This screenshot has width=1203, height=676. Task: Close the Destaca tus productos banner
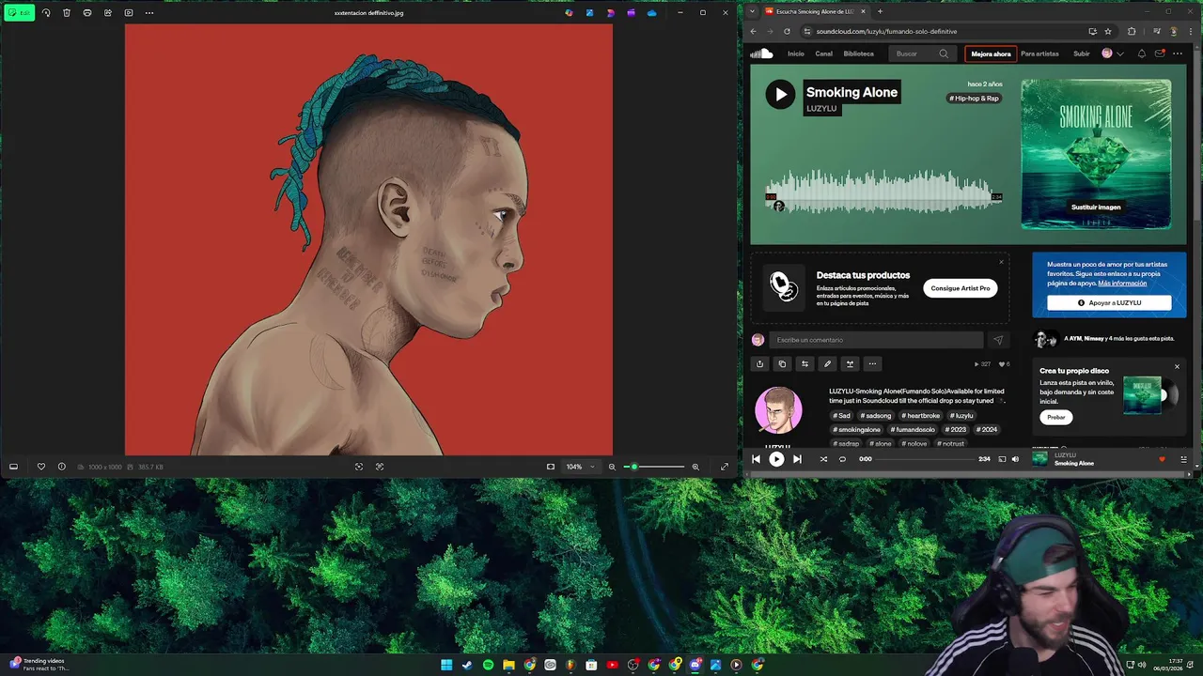click(1001, 262)
